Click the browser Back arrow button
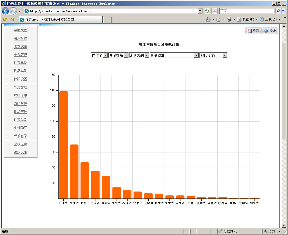This screenshot has height=235, width=288. click(x=5, y=11)
